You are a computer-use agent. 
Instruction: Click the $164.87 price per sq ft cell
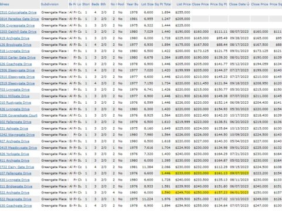[221, 161]
